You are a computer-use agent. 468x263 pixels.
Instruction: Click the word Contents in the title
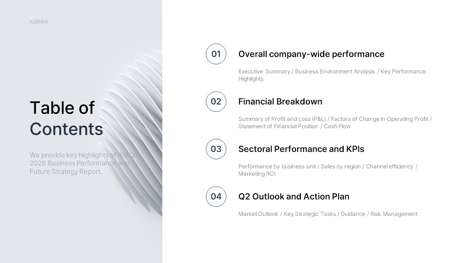(66, 129)
